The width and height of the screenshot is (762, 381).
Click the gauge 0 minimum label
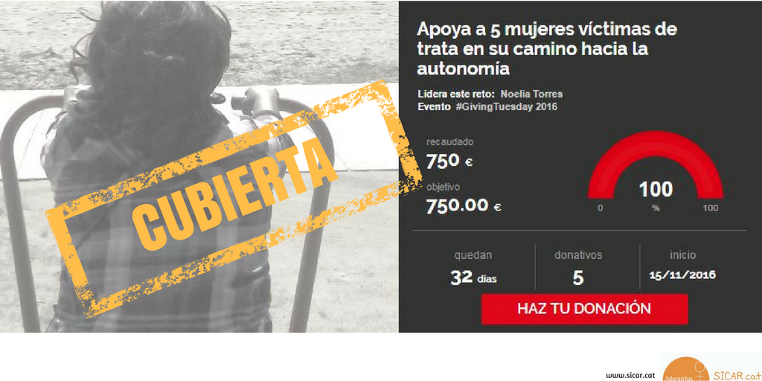(601, 208)
